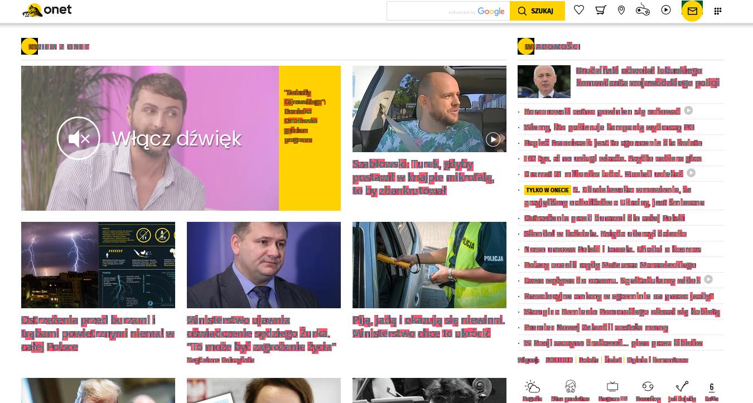753x403 pixels.
Task: Open headline about rządy Mateusza Morawieckiego
Action: (610, 265)
